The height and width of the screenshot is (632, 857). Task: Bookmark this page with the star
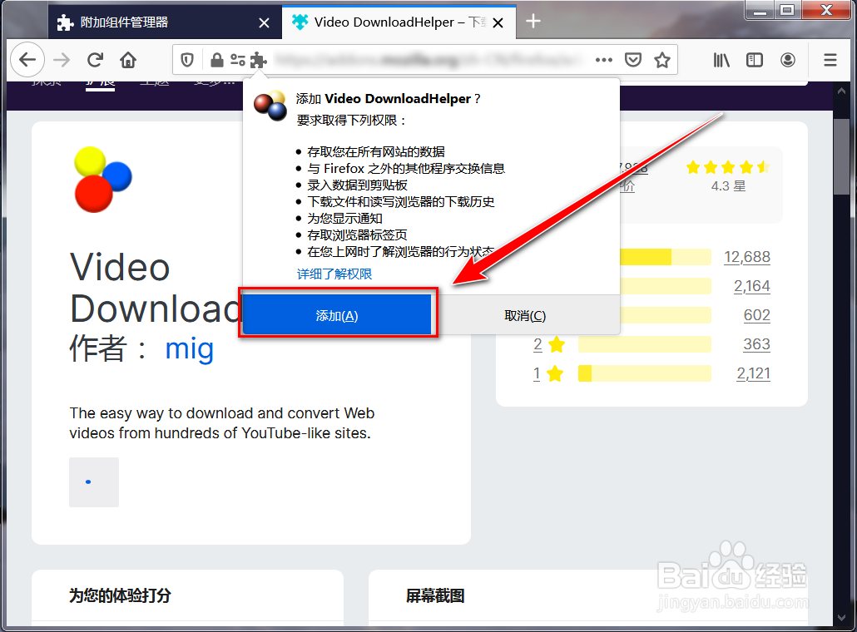pos(662,60)
